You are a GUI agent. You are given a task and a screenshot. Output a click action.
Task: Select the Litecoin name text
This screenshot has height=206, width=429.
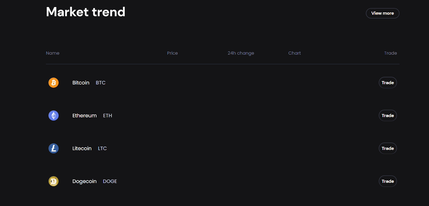tap(82, 148)
